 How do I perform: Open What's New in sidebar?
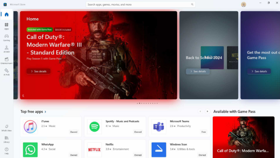[7, 128]
